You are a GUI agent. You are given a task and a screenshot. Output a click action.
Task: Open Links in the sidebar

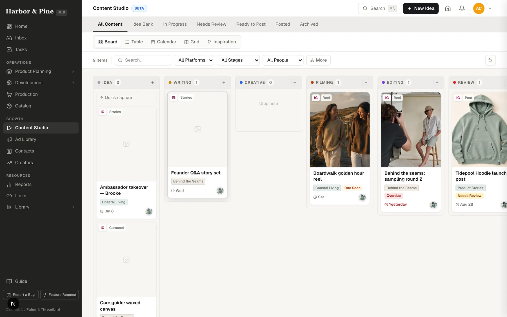point(41,196)
